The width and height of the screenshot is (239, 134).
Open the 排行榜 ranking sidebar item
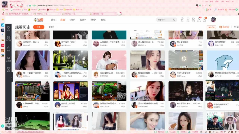[x=8, y=39]
